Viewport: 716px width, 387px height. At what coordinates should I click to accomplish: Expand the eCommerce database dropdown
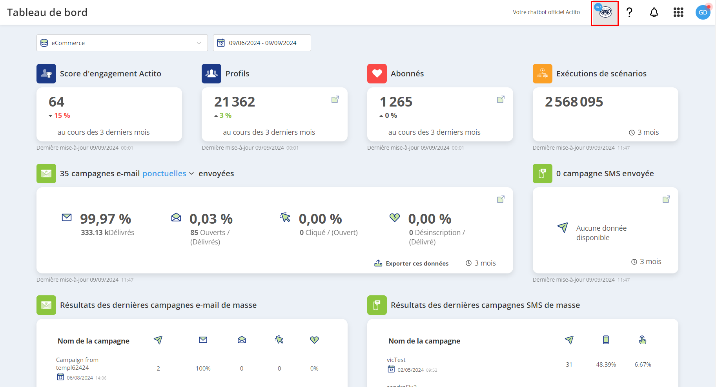click(x=122, y=43)
